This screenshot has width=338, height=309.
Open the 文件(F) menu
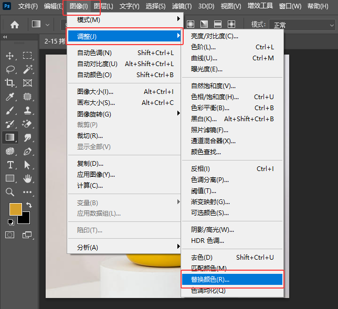(28, 6)
